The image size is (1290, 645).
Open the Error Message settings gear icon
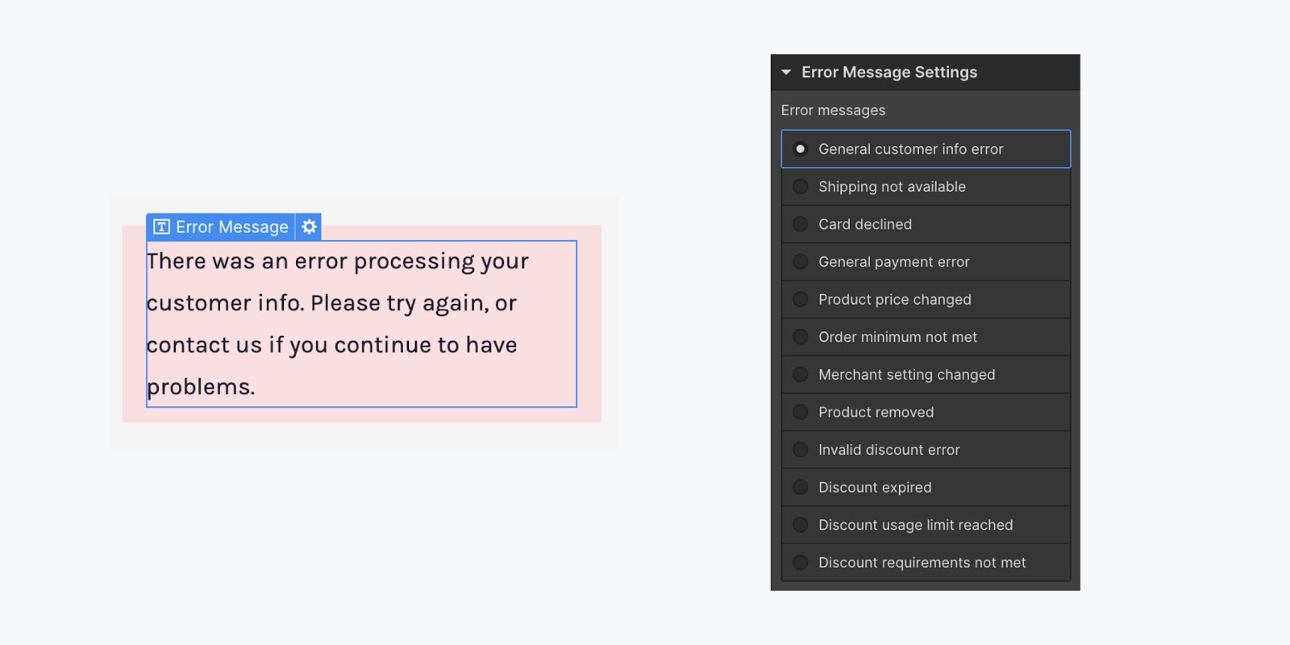(309, 227)
